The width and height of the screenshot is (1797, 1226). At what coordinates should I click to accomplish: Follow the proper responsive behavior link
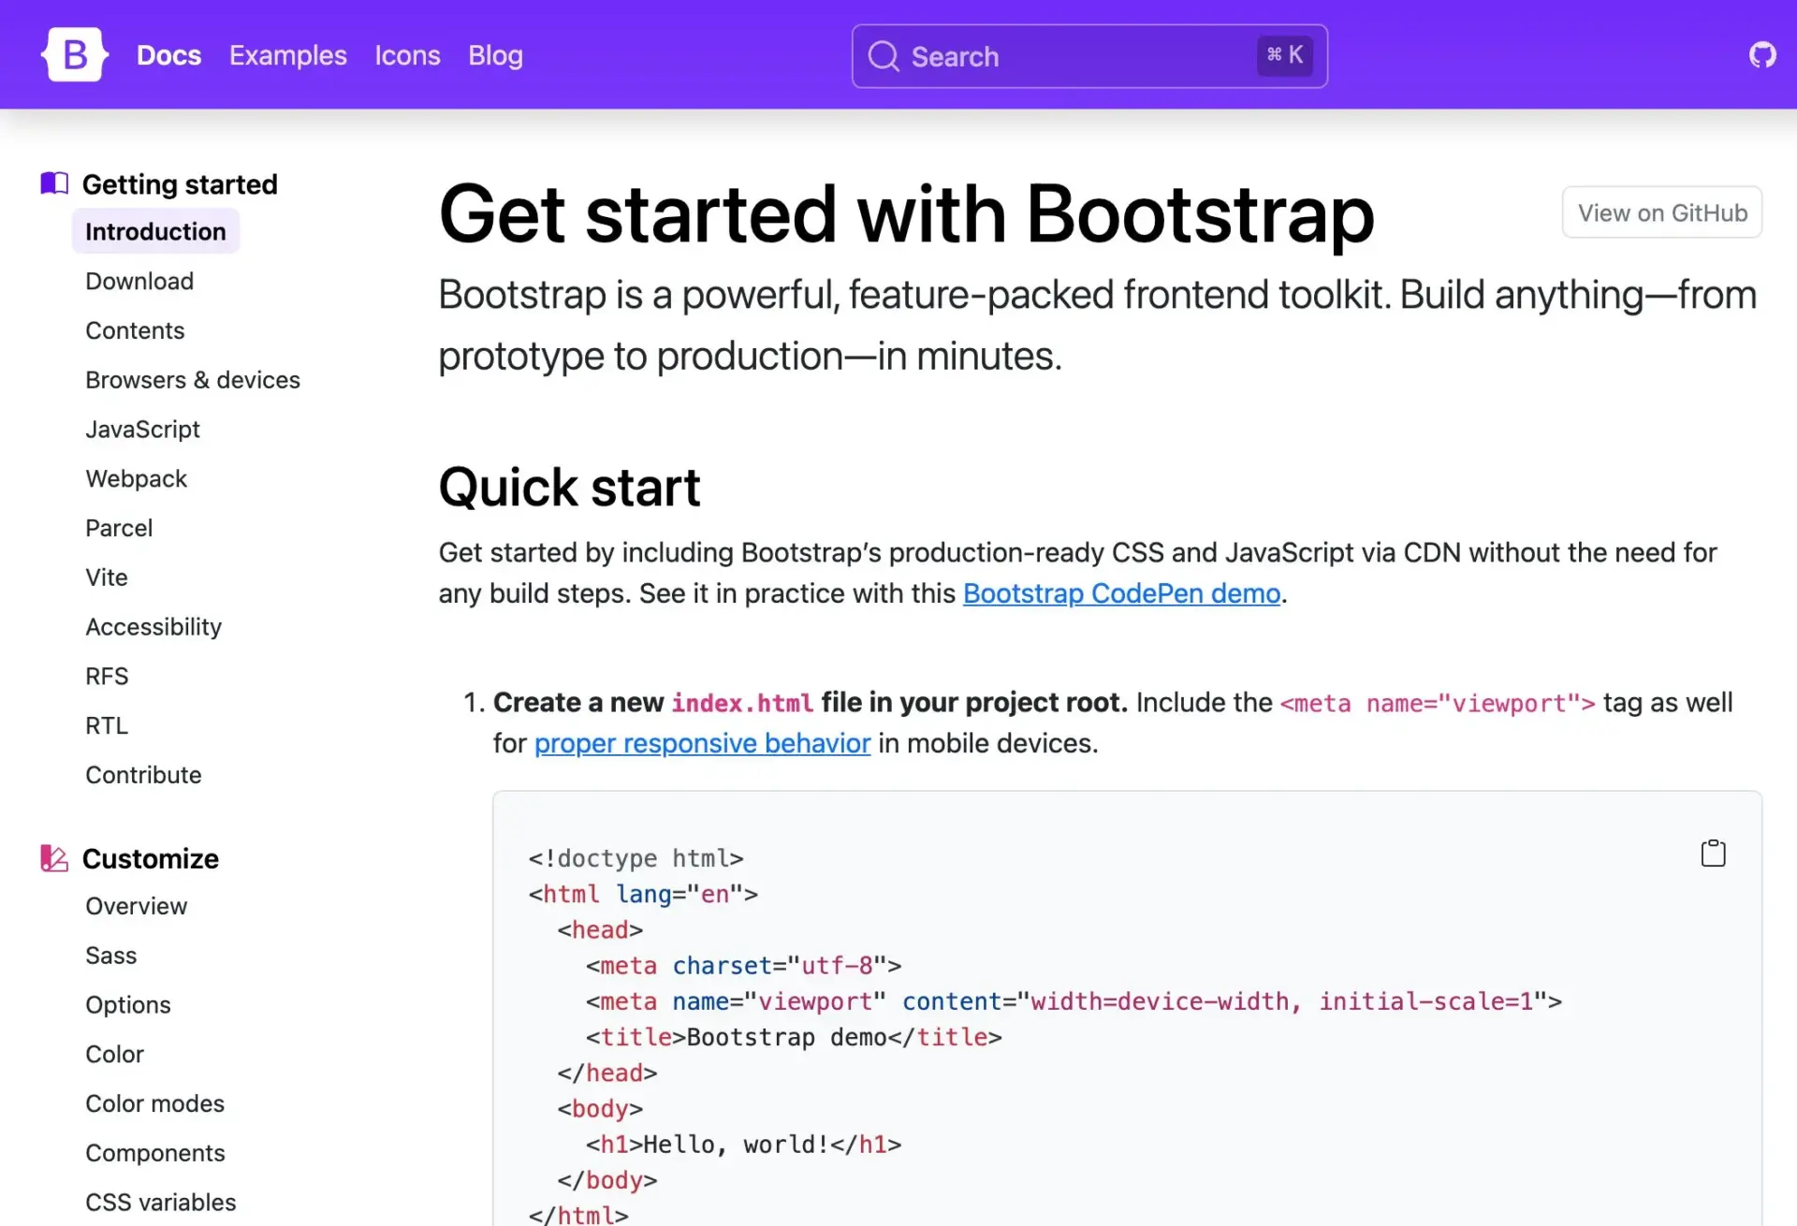[702, 743]
